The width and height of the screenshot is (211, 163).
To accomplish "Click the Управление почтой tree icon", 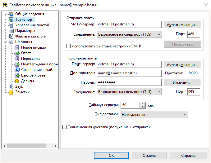I will [11, 25].
